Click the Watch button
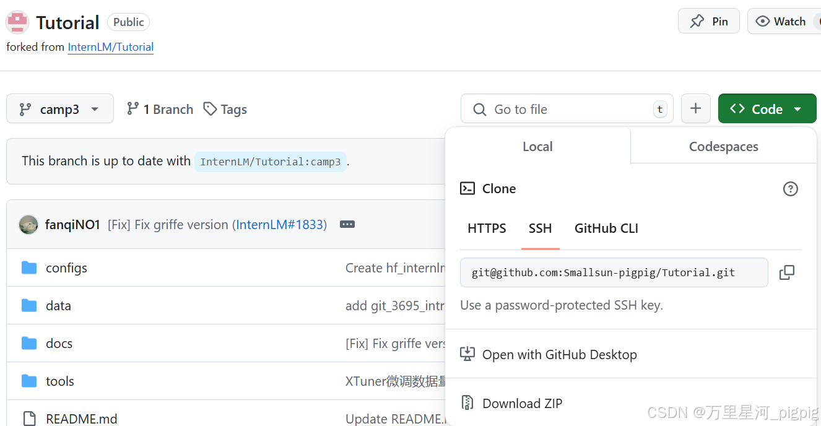Image resolution: width=821 pixels, height=426 pixels. tap(784, 22)
